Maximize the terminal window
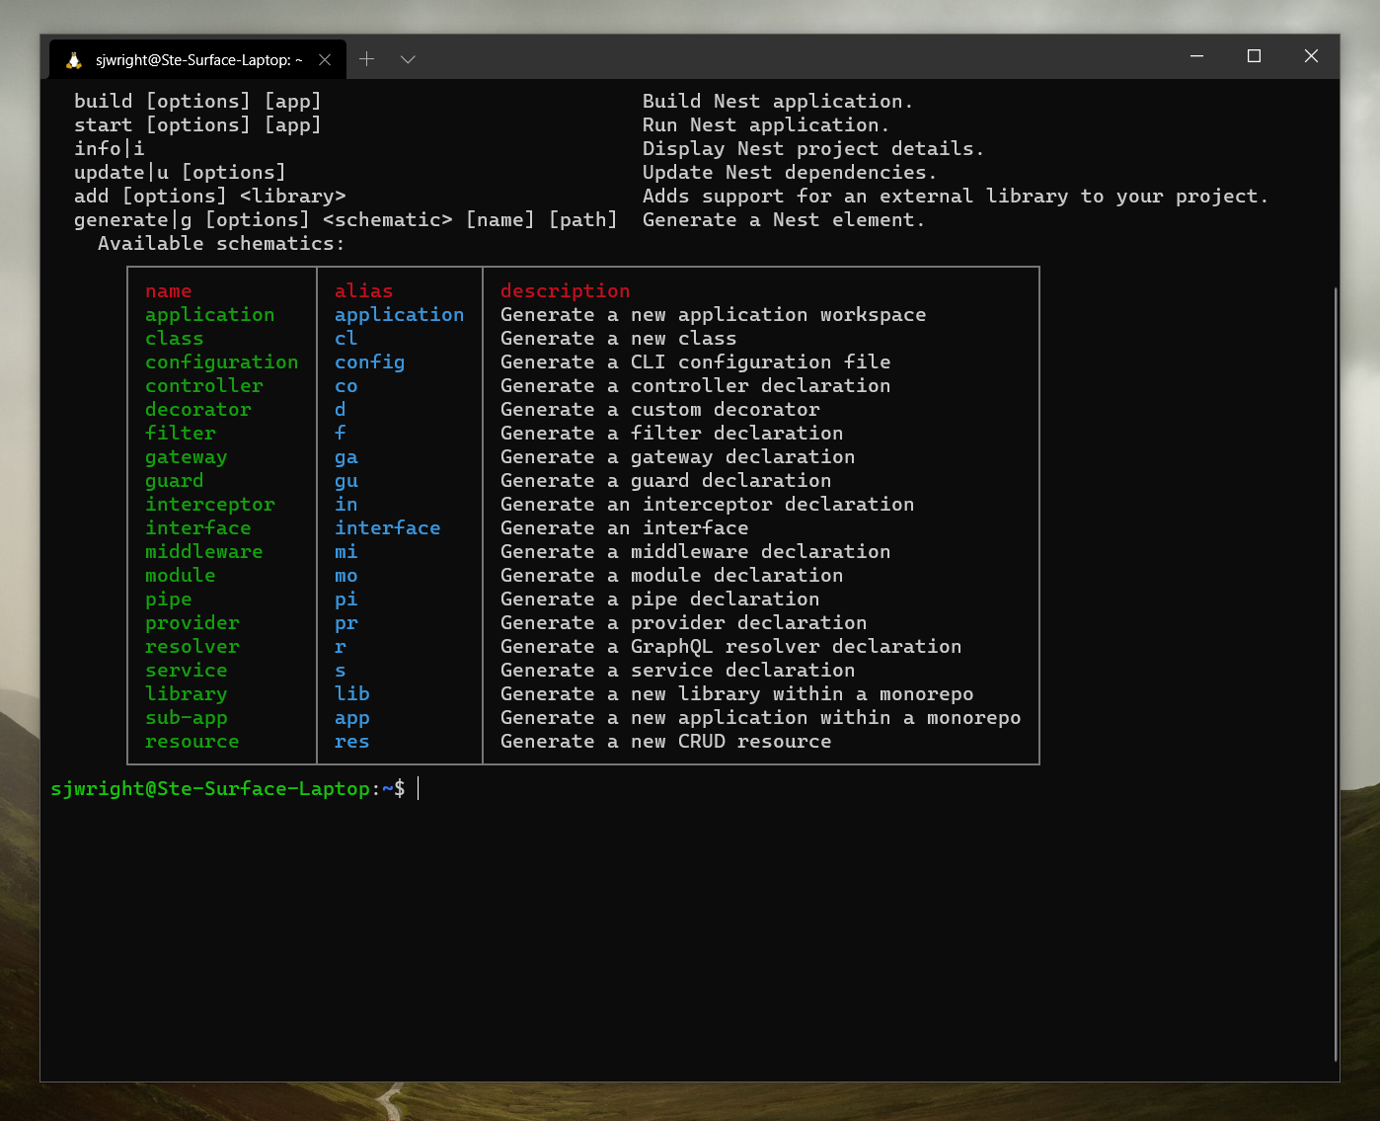Viewport: 1380px width, 1121px height. [x=1255, y=56]
